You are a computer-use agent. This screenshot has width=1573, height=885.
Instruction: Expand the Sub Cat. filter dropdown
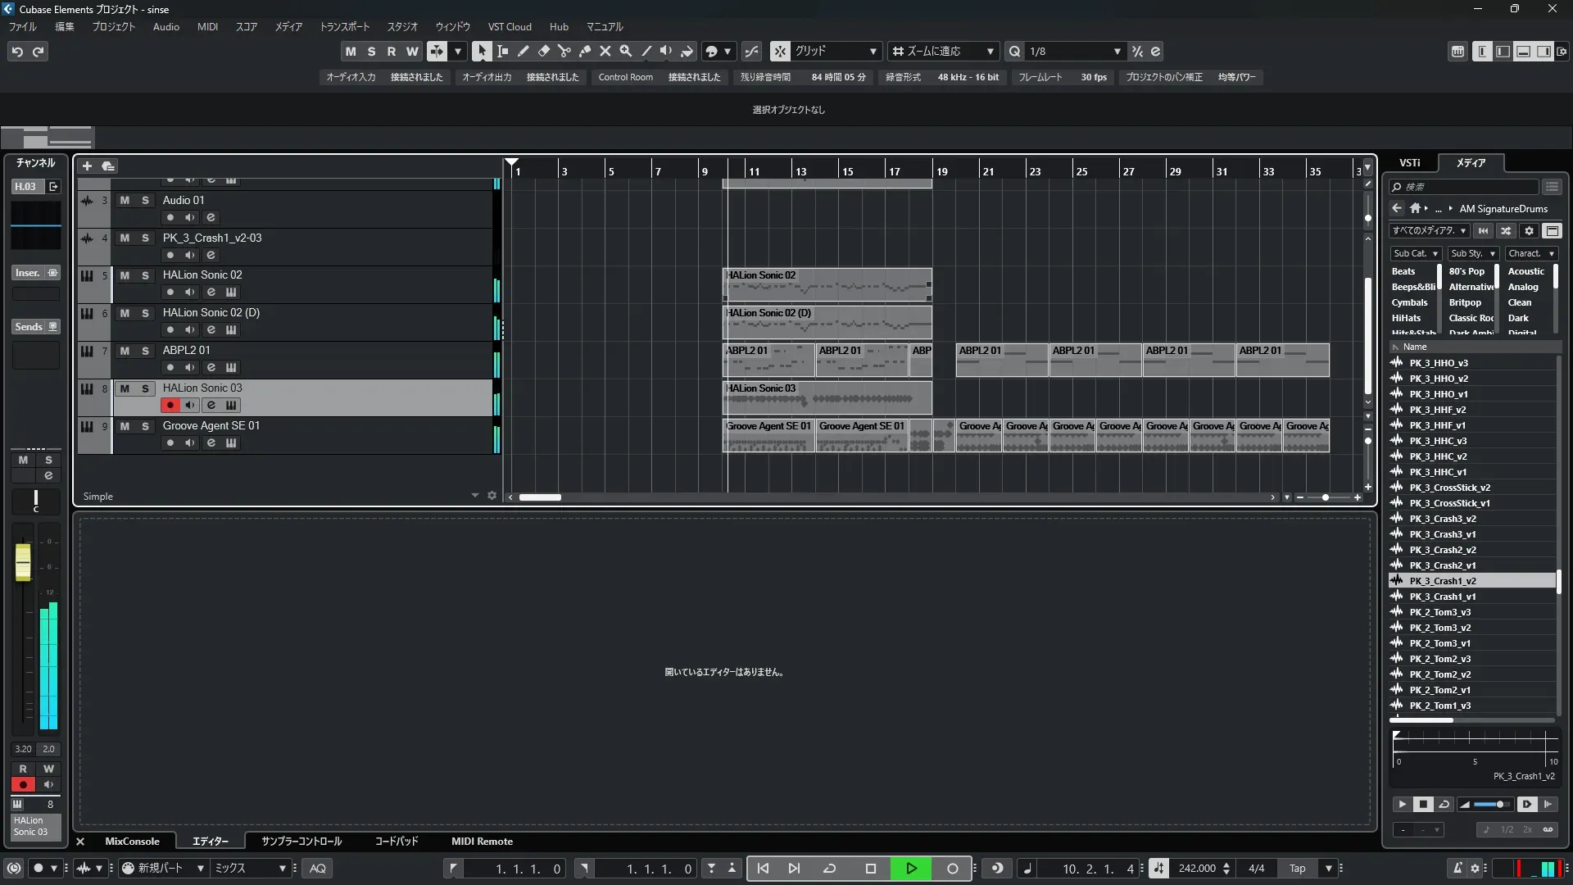click(1416, 253)
